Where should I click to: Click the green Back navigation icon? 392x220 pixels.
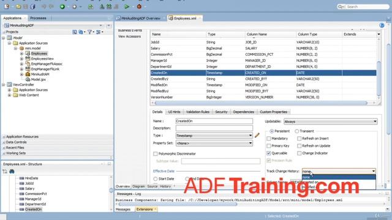[62, 7]
